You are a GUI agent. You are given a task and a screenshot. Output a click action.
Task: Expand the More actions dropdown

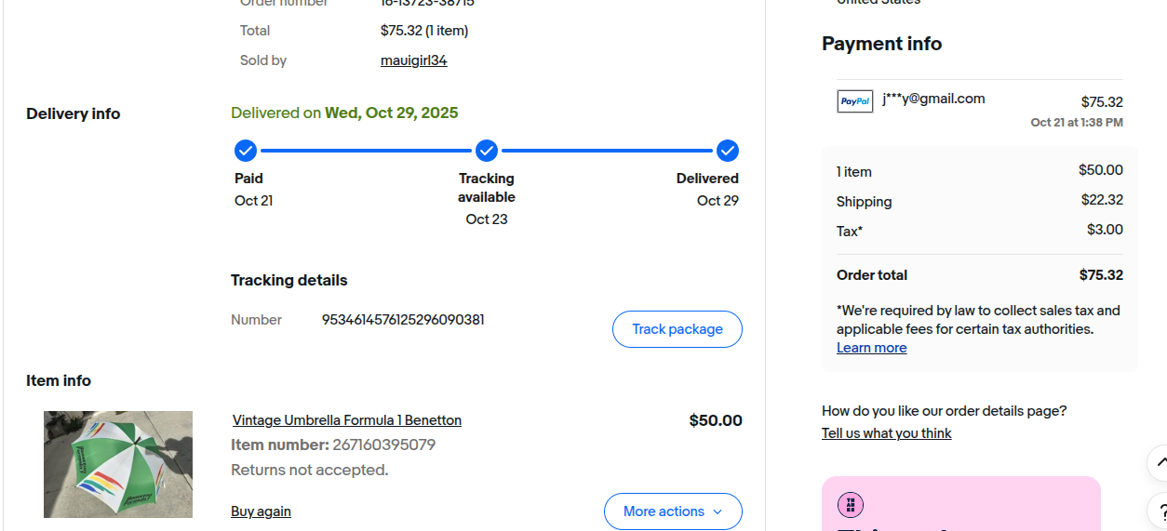[673, 511]
